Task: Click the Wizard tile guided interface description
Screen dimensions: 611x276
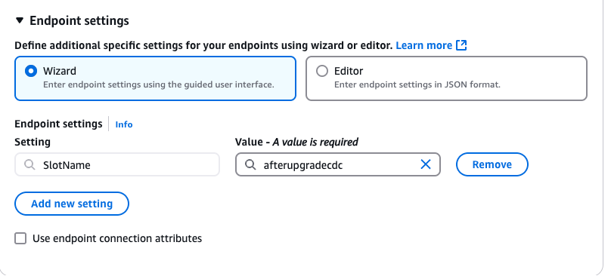Action: (x=159, y=84)
